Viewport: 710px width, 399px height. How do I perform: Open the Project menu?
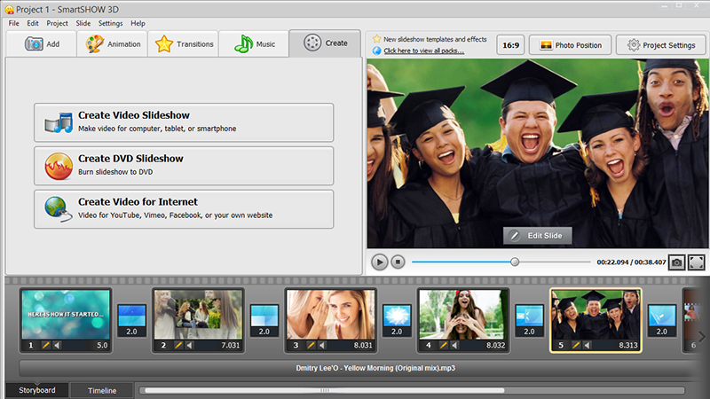coord(57,23)
